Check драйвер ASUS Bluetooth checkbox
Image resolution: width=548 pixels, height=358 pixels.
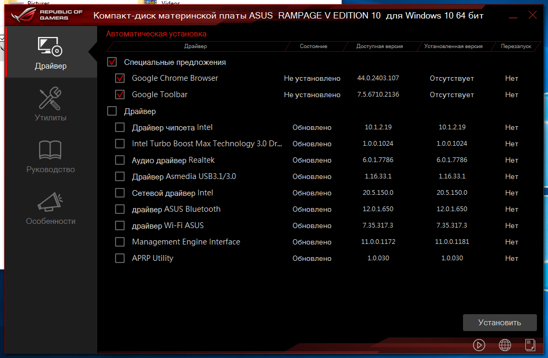tap(120, 209)
